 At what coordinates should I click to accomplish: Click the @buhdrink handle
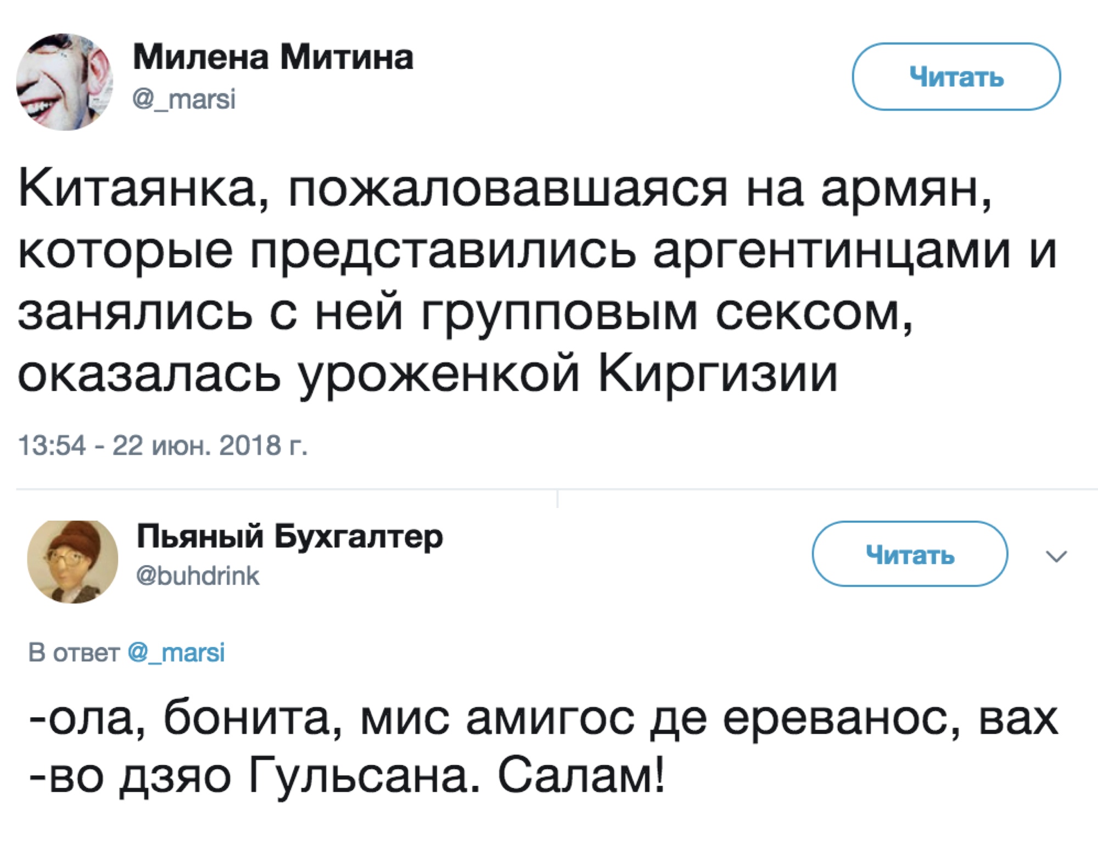click(x=198, y=576)
